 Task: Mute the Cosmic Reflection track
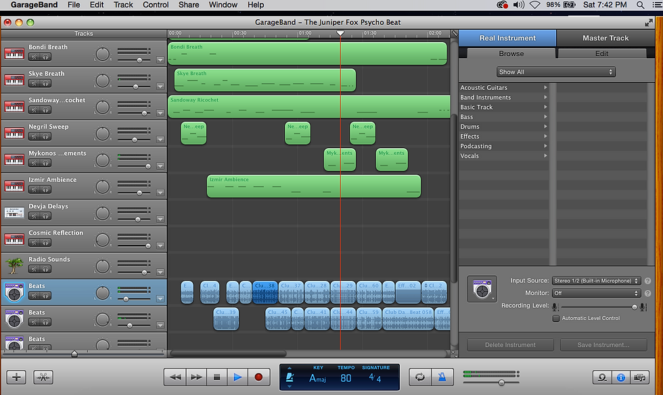35,243
